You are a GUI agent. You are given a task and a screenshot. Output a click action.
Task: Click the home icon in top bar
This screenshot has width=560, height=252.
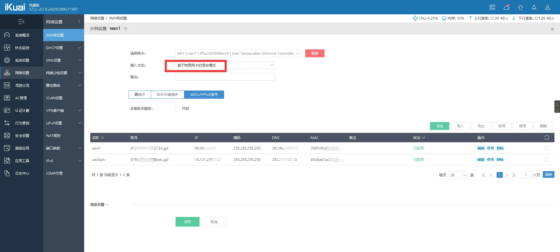click(521, 7)
